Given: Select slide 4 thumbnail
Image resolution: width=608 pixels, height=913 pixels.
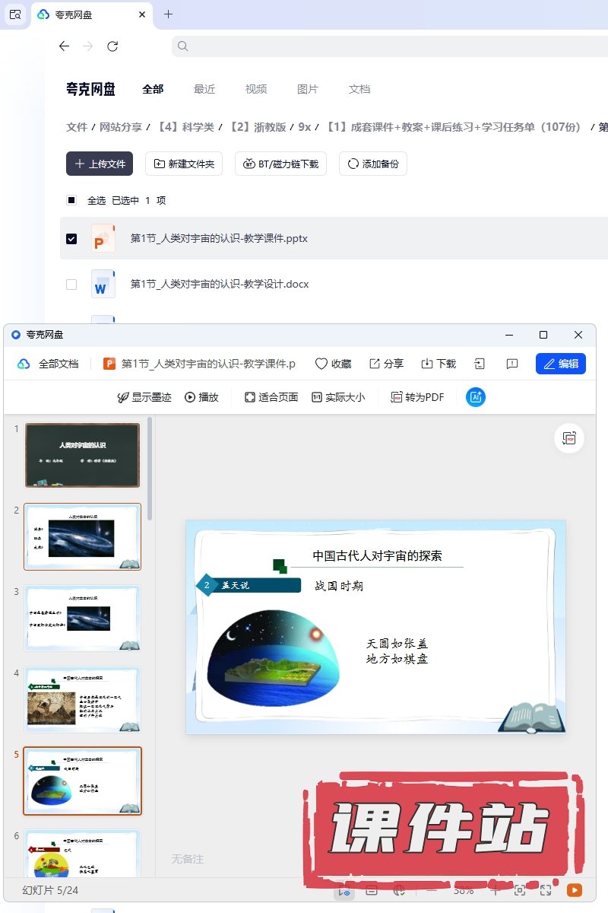Looking at the screenshot, I should (82, 699).
